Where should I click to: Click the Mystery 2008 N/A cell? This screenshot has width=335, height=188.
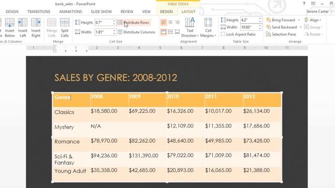click(x=109, y=130)
